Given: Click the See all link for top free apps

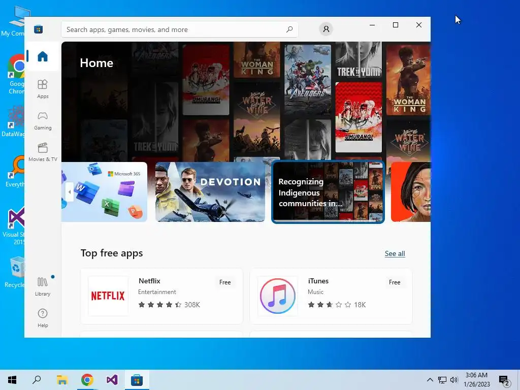Looking at the screenshot, I should (395, 254).
